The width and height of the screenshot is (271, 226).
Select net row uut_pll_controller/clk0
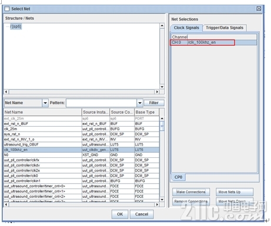click(81, 176)
